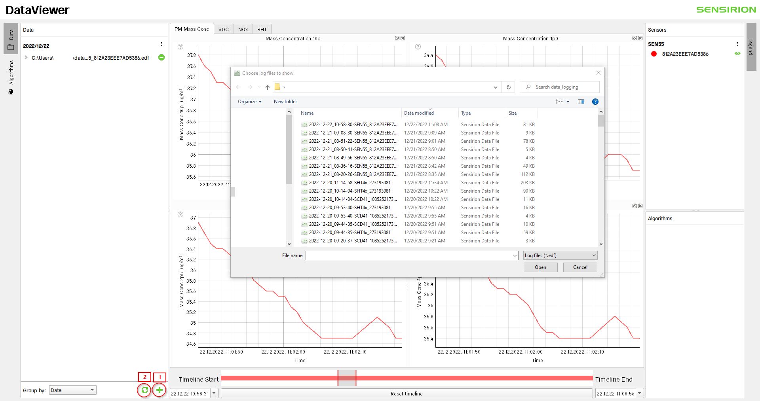
Task: Switch to the RHT tab
Action: pos(262,29)
